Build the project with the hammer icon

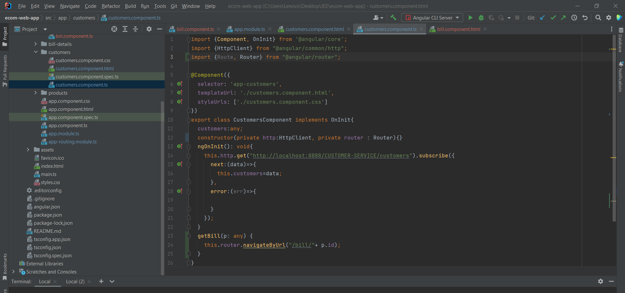tap(394, 18)
